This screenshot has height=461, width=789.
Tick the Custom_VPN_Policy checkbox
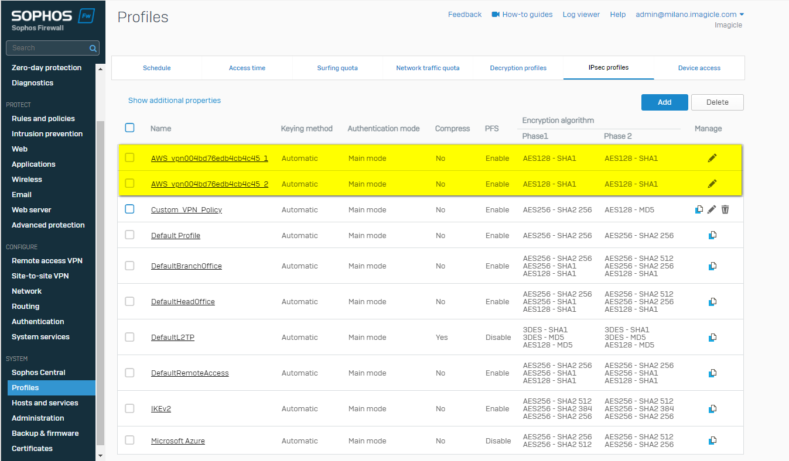pos(129,209)
